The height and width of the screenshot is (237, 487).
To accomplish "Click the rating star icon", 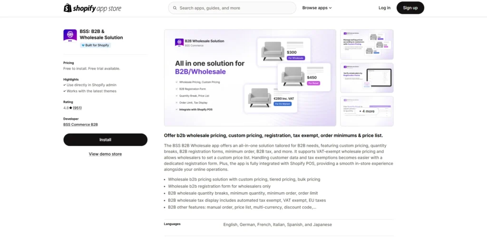I will pyautogui.click(x=70, y=108).
